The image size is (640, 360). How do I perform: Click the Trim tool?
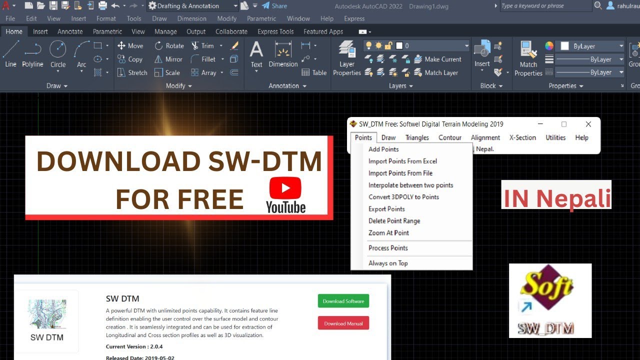point(202,45)
